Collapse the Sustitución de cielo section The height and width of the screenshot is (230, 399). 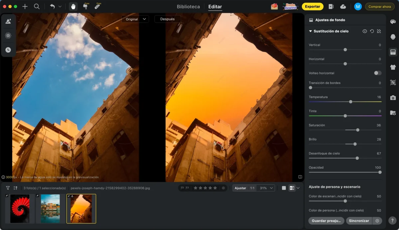point(311,31)
